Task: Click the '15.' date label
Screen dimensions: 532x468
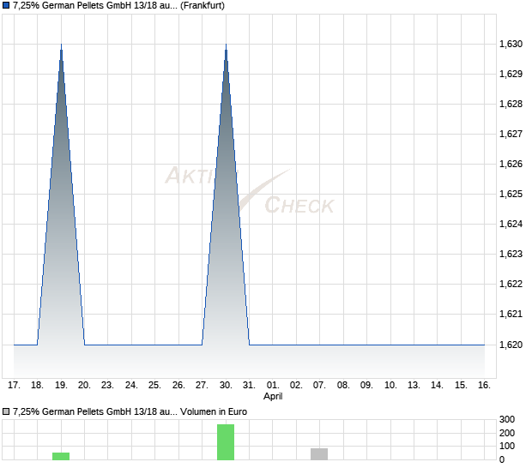Action: [x=461, y=386]
